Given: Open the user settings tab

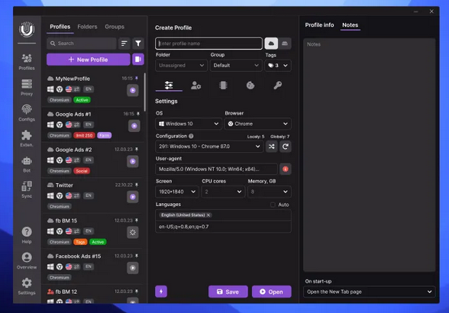Looking at the screenshot, I should (x=195, y=85).
